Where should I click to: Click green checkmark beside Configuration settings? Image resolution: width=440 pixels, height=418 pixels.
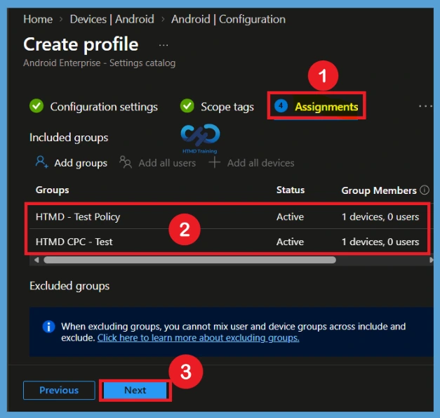(x=36, y=106)
